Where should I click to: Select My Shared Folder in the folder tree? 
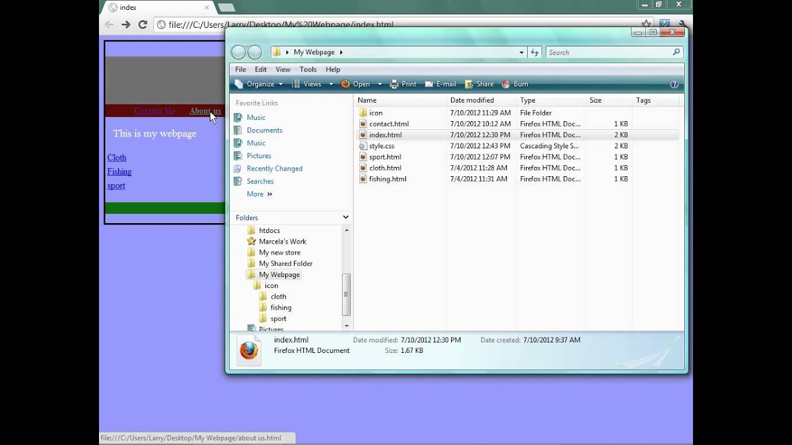tap(286, 264)
